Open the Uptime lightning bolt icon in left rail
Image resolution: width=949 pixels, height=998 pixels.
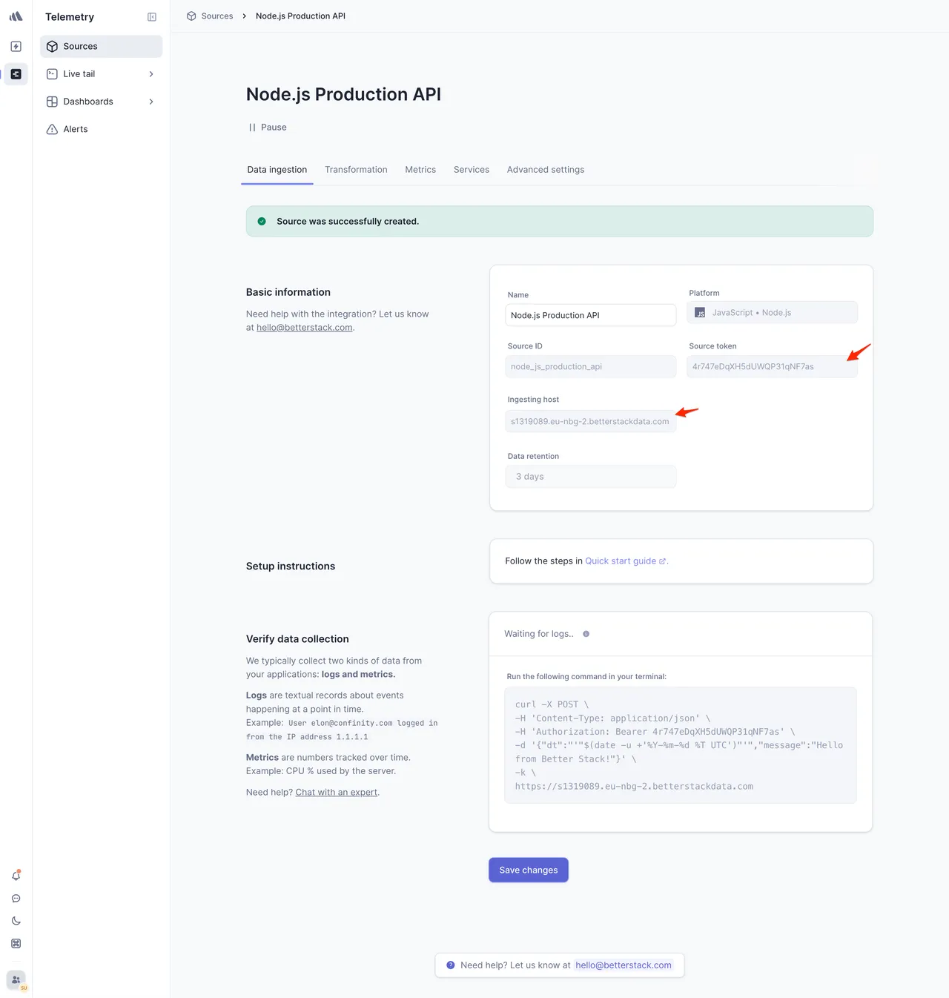click(16, 46)
